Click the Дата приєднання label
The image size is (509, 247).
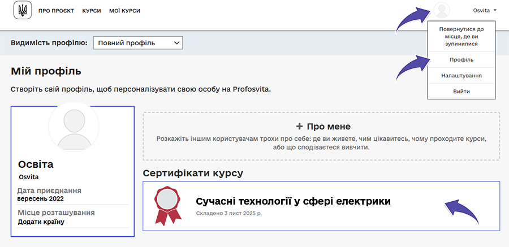(x=49, y=190)
